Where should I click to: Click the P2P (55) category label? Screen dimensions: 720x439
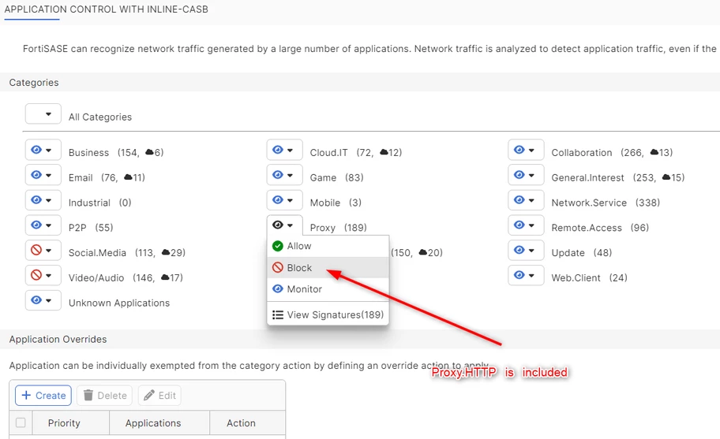coord(91,228)
